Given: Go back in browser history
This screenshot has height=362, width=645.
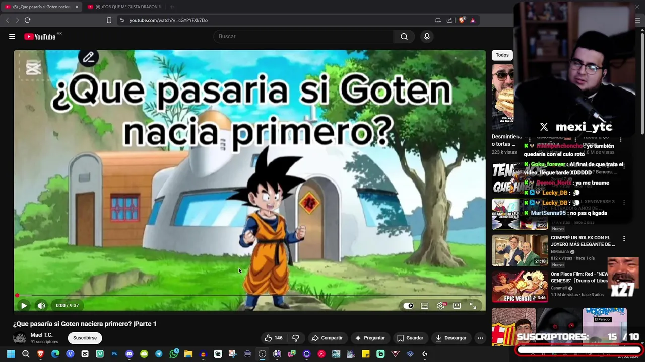Looking at the screenshot, I should 7,20.
